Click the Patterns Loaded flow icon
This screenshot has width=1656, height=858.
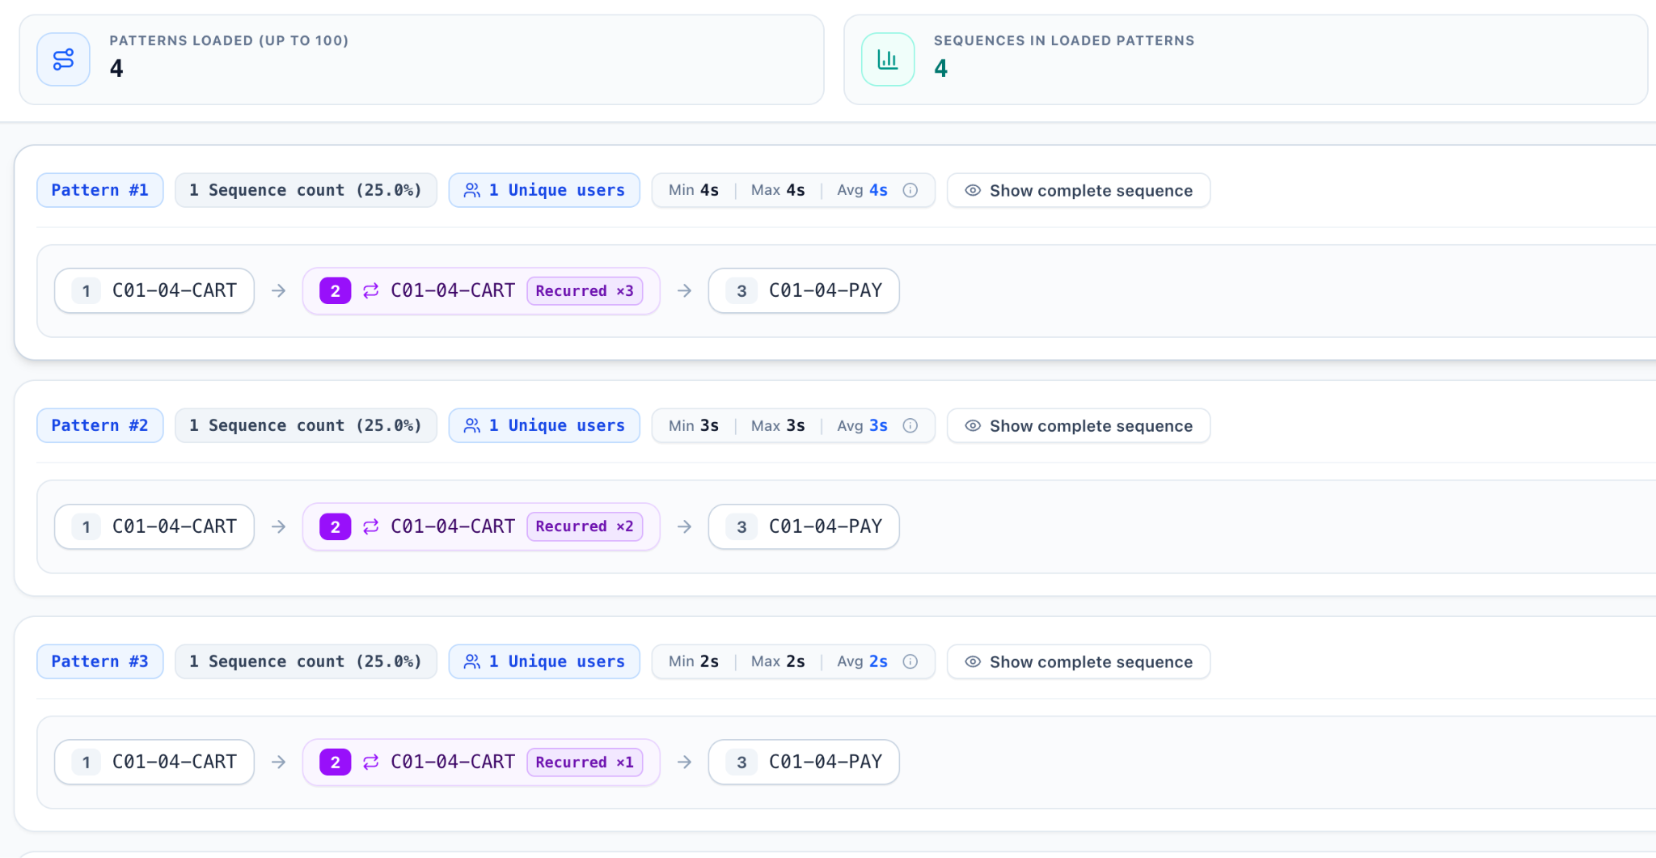point(63,59)
